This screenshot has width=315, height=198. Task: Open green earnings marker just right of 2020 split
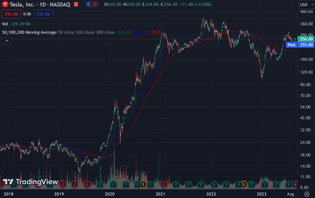pyautogui.click(x=150, y=184)
